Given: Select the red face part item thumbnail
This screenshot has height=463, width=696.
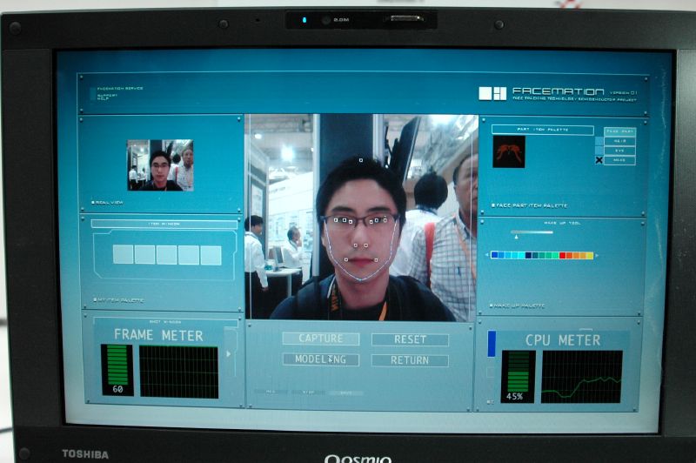Looking at the screenshot, I should click(x=509, y=151).
